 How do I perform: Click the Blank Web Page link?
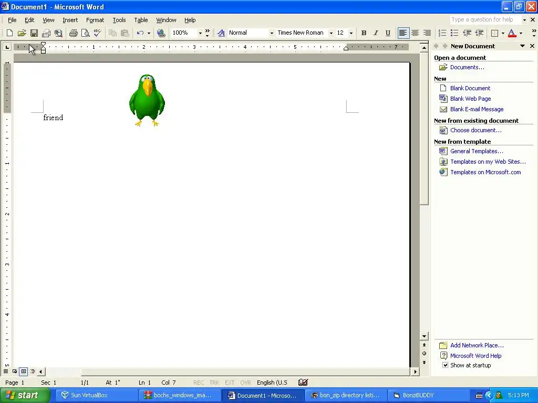tap(470, 99)
